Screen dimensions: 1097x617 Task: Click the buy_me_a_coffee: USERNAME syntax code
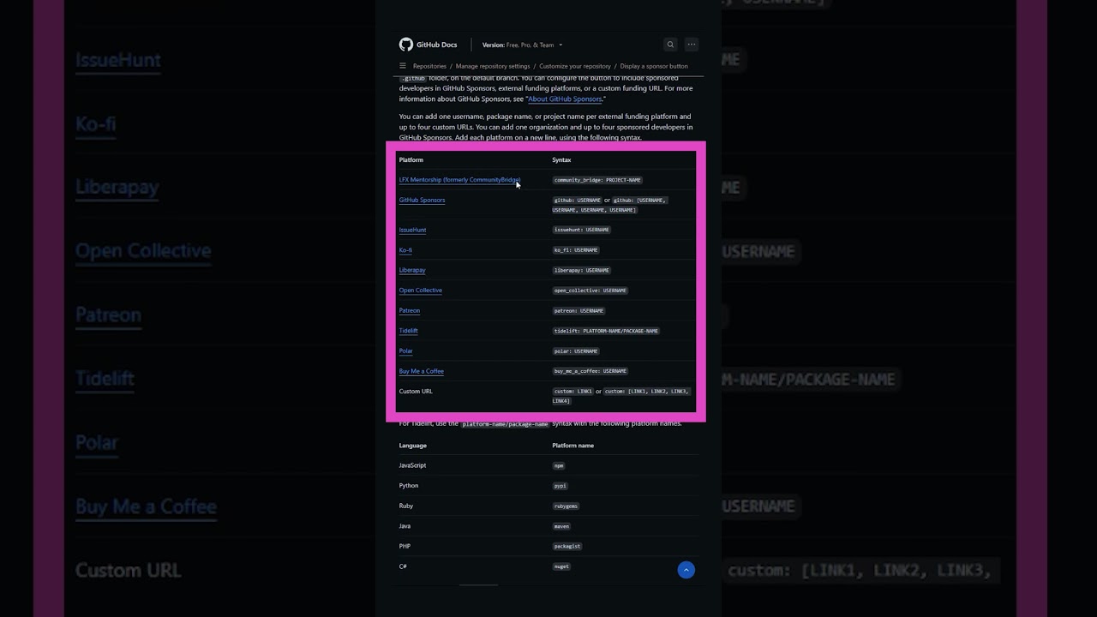[590, 371]
